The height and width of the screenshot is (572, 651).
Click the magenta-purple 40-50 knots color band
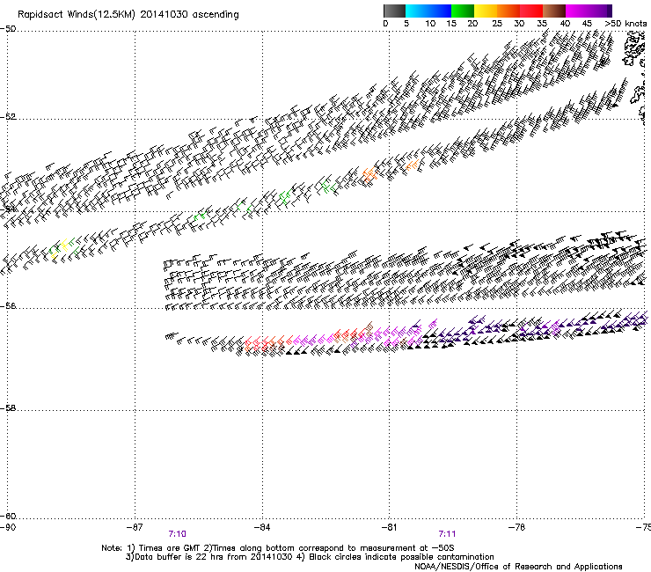(x=589, y=11)
